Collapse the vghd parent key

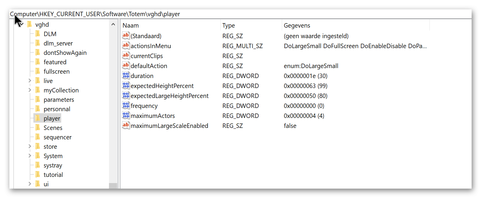pos(21,24)
